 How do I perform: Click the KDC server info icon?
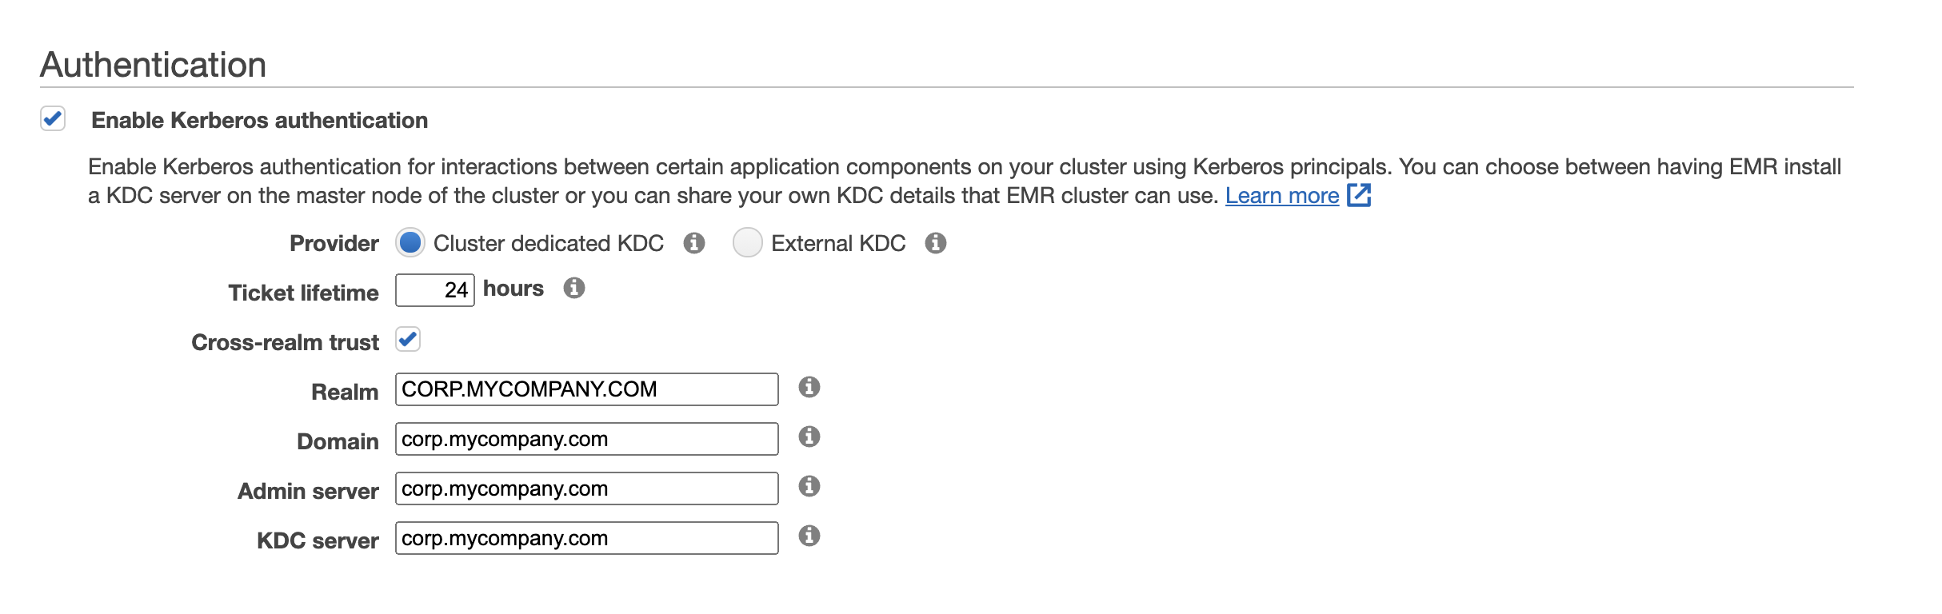tap(809, 536)
